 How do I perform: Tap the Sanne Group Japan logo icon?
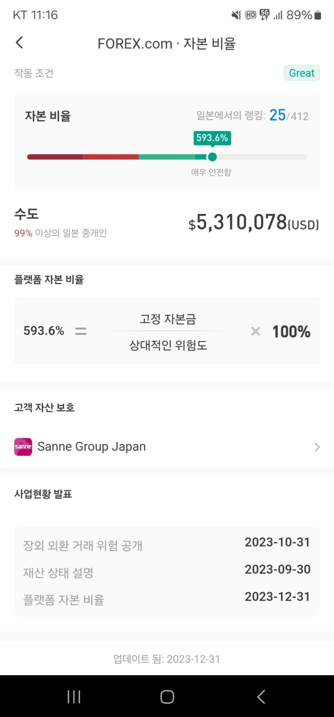[23, 447]
